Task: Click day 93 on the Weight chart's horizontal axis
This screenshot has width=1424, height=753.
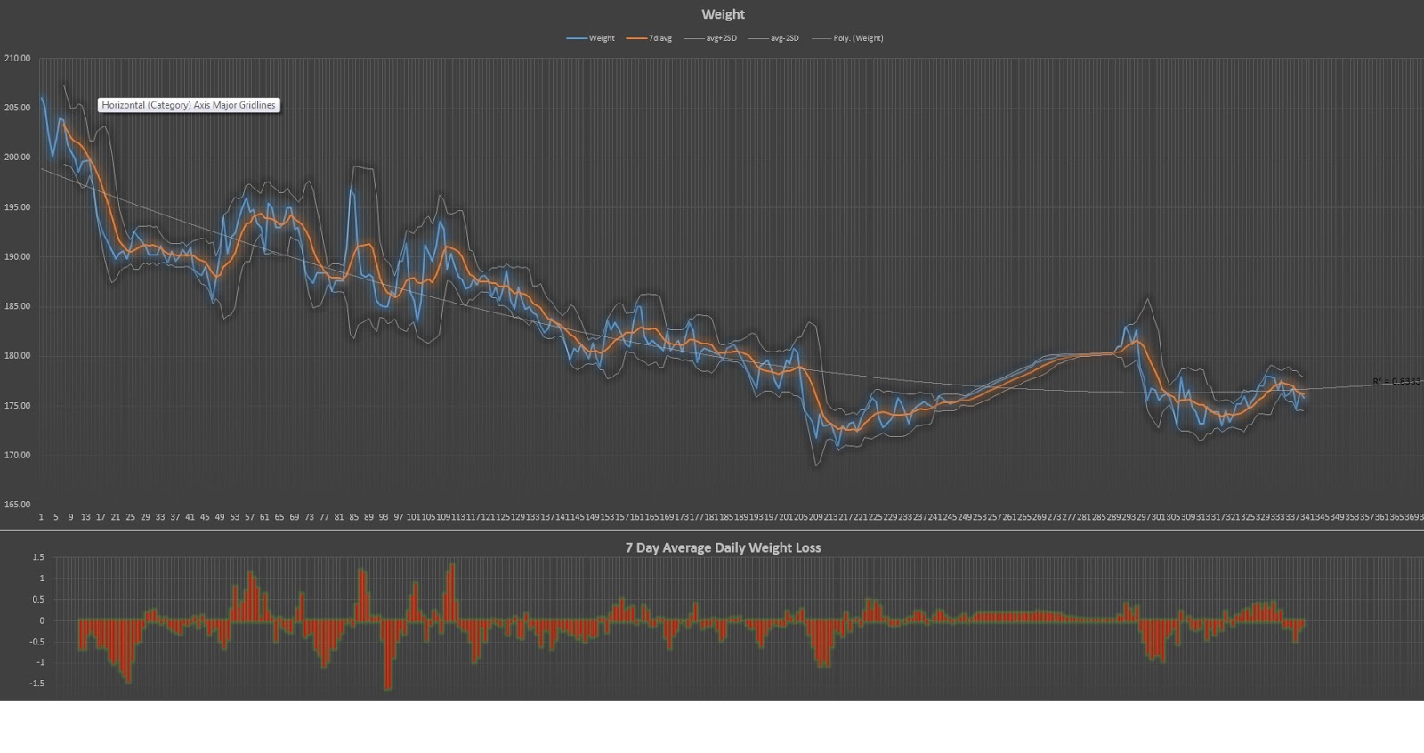Action: 384,517
